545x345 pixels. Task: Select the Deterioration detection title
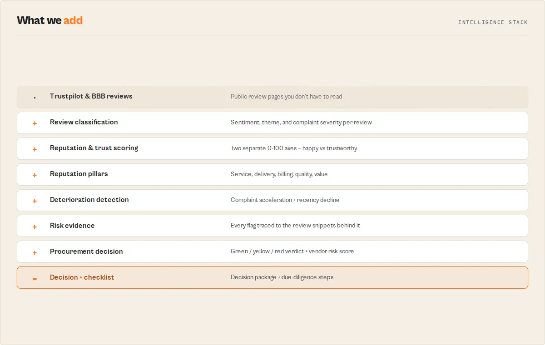[89, 200]
